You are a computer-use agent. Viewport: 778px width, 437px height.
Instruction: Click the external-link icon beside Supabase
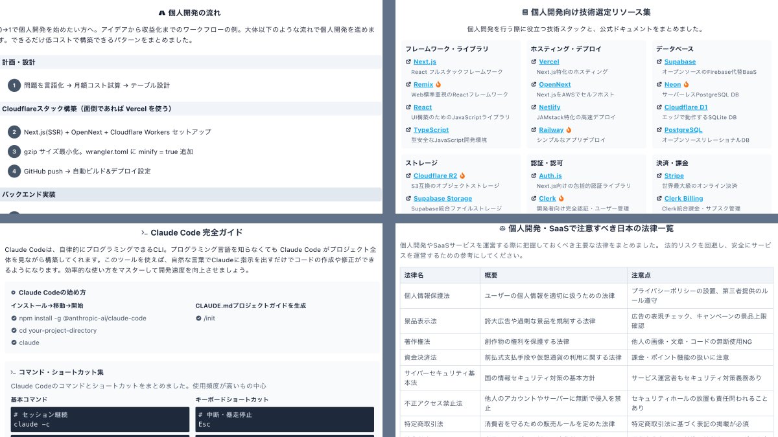tap(659, 62)
